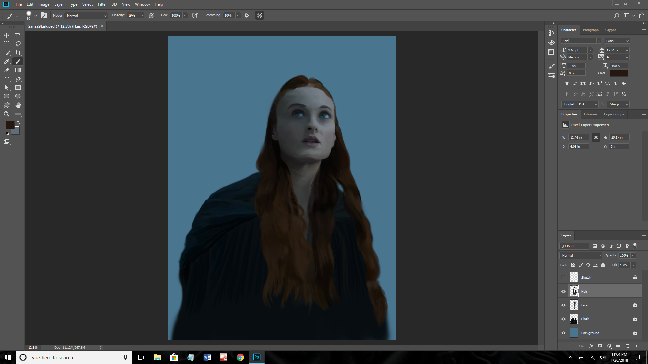Image resolution: width=648 pixels, height=364 pixels.
Task: Select the Ellipse tool
Action: coord(18,96)
